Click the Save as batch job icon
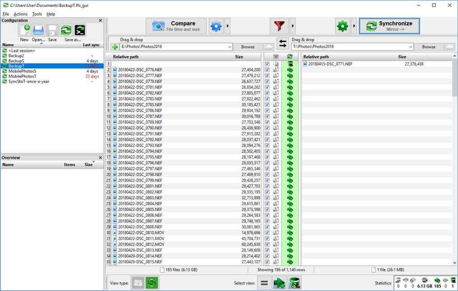The width and height of the screenshot is (458, 291). coord(80,30)
